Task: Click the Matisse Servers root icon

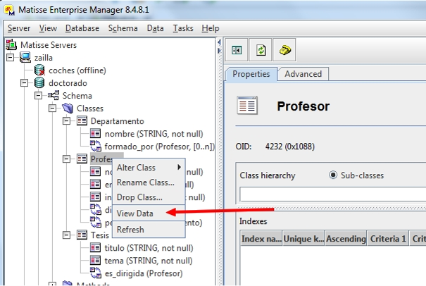Action: tap(11, 44)
